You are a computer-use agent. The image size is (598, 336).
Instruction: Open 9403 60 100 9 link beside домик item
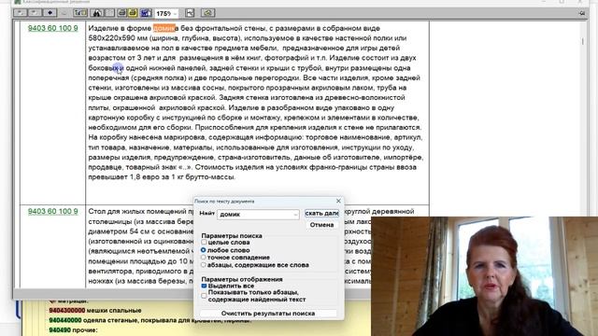pyautogui.click(x=52, y=28)
